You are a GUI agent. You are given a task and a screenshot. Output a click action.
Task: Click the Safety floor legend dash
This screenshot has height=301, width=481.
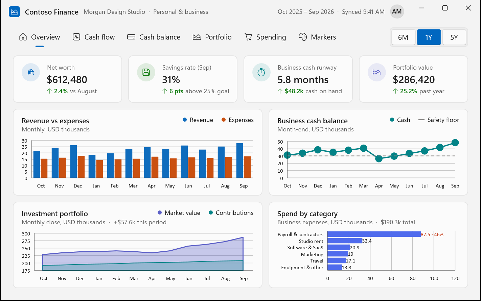click(421, 120)
